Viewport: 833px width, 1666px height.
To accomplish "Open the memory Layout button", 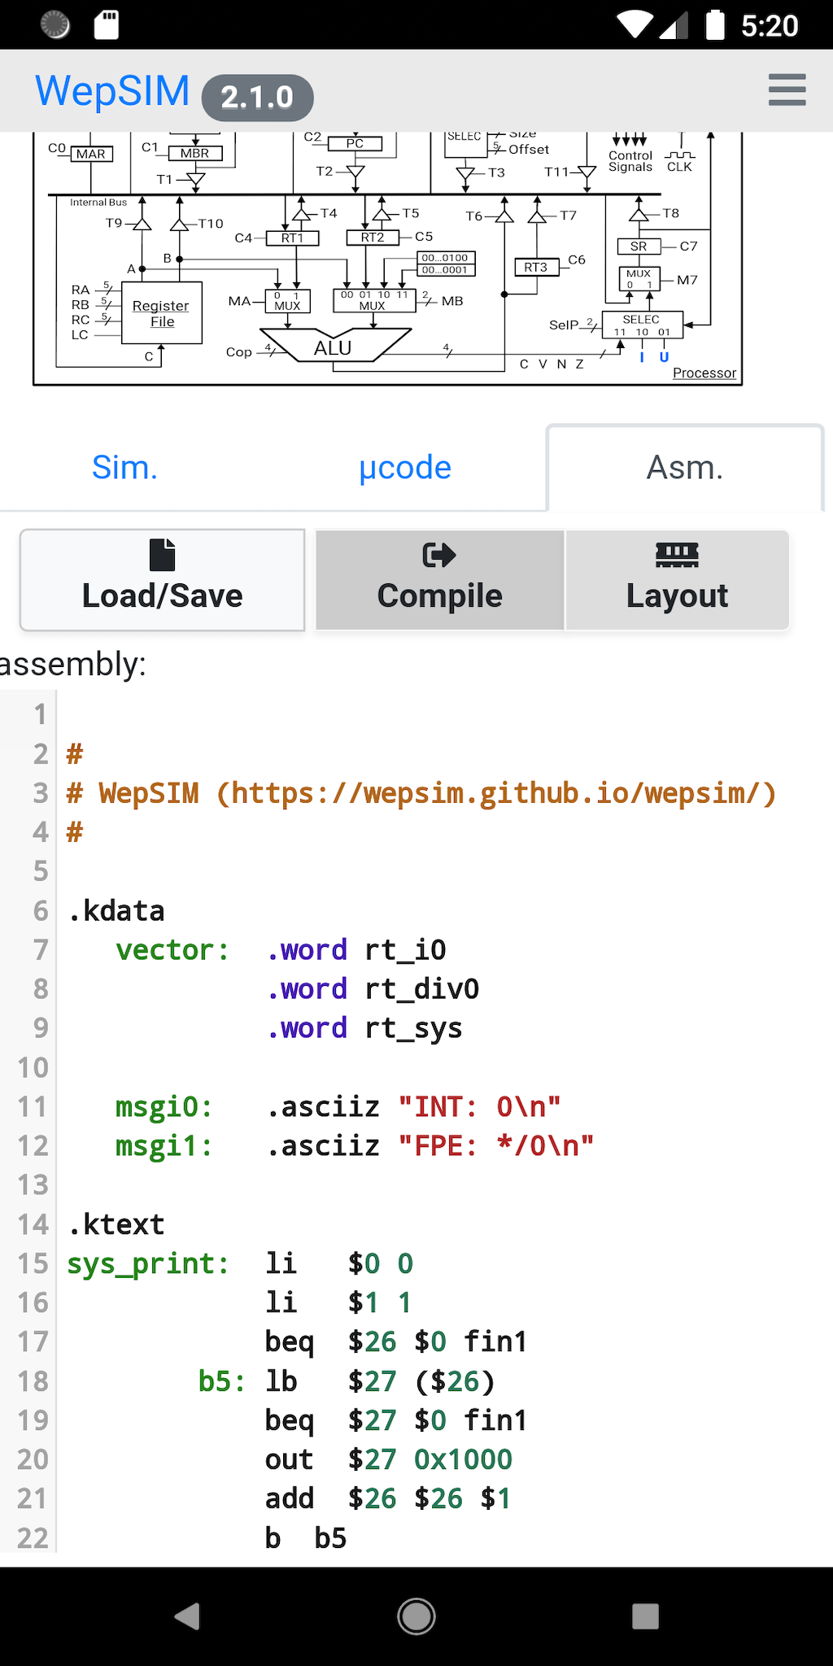I will pyautogui.click(x=677, y=580).
